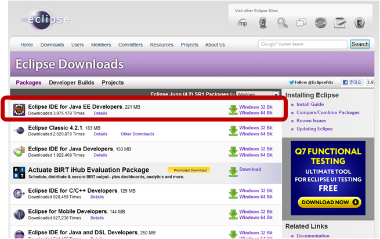380x239 pixels.
Task: Click the Promoted Download badge
Action: click(x=189, y=170)
